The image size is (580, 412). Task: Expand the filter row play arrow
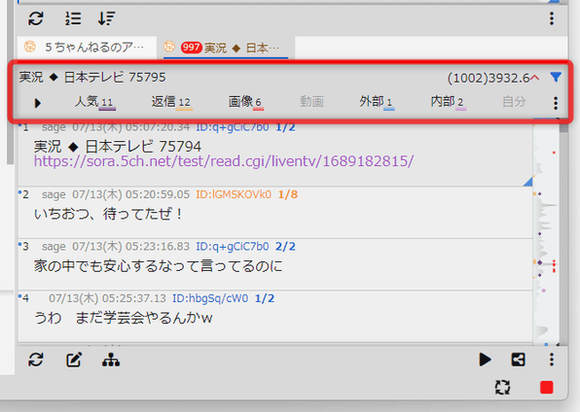[37, 103]
